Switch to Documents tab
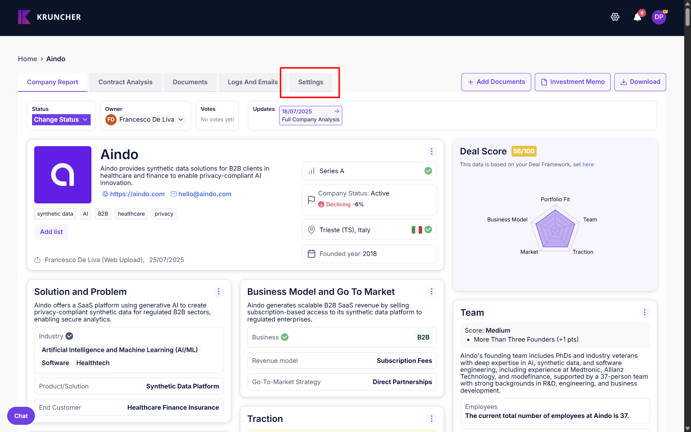Screen dimensions: 691x432 point(190,82)
